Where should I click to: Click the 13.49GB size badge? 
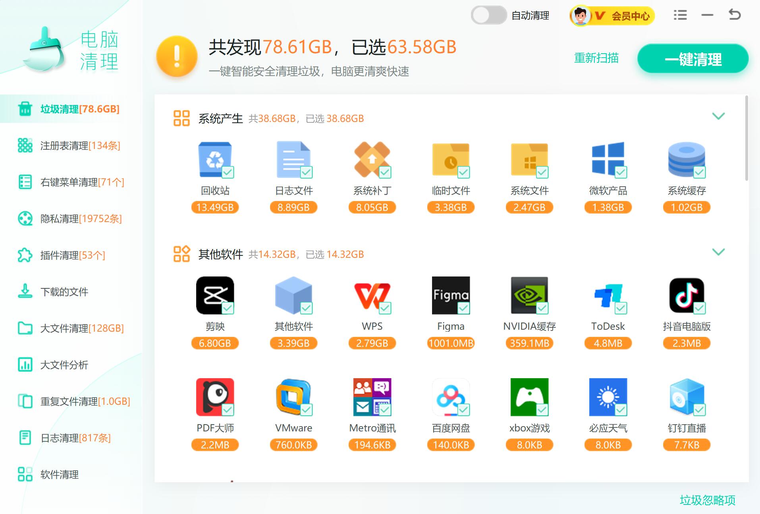(x=215, y=207)
